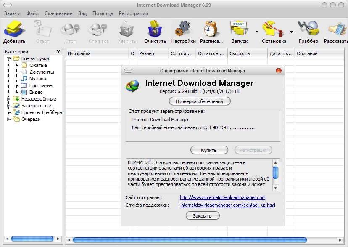Open the Расписание alarm clock icon
The width and height of the screenshot is (348, 247).
click(x=211, y=29)
